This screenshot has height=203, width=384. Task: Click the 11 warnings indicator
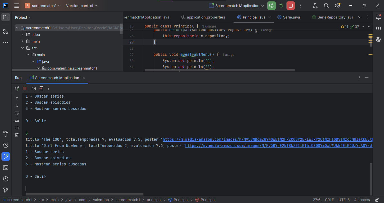(344, 27)
